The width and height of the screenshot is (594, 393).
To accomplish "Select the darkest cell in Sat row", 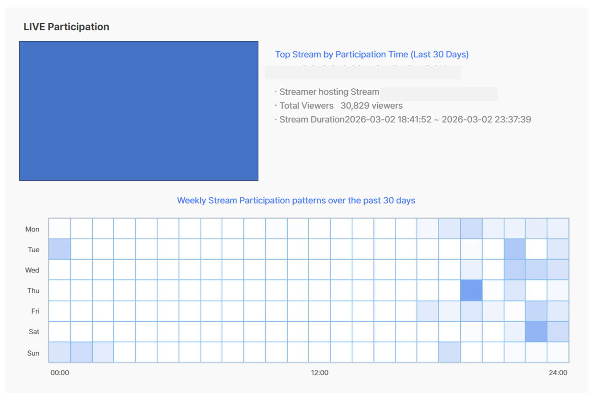I will click(x=536, y=332).
